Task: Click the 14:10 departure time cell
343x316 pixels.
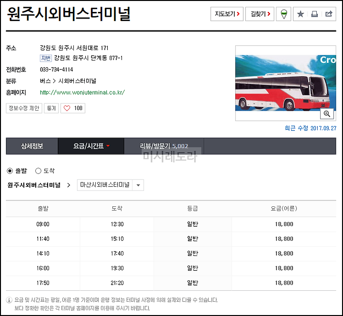Action: pos(43,254)
